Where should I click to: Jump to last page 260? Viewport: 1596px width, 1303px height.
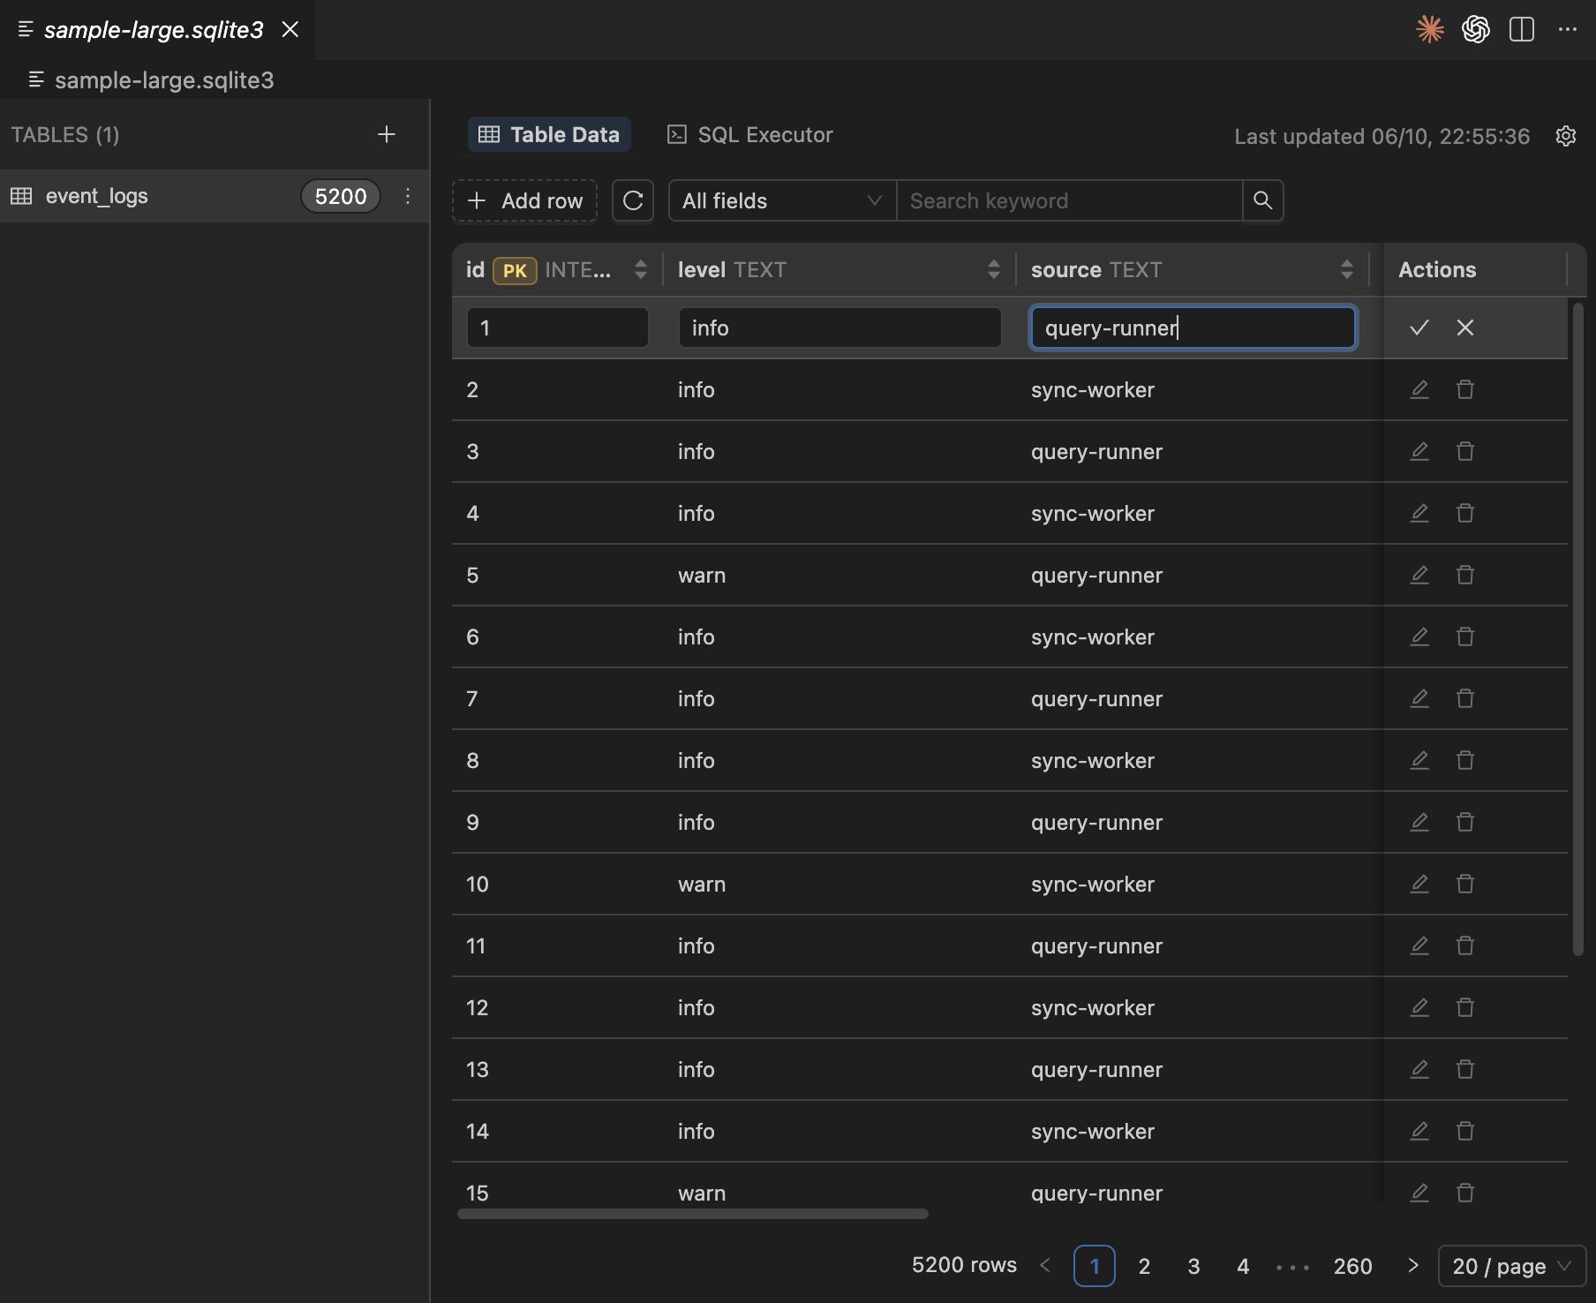point(1352,1266)
